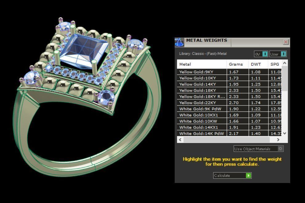Click the scroll left arrow of the table
Screen dimensions: 305x203
point(180,140)
